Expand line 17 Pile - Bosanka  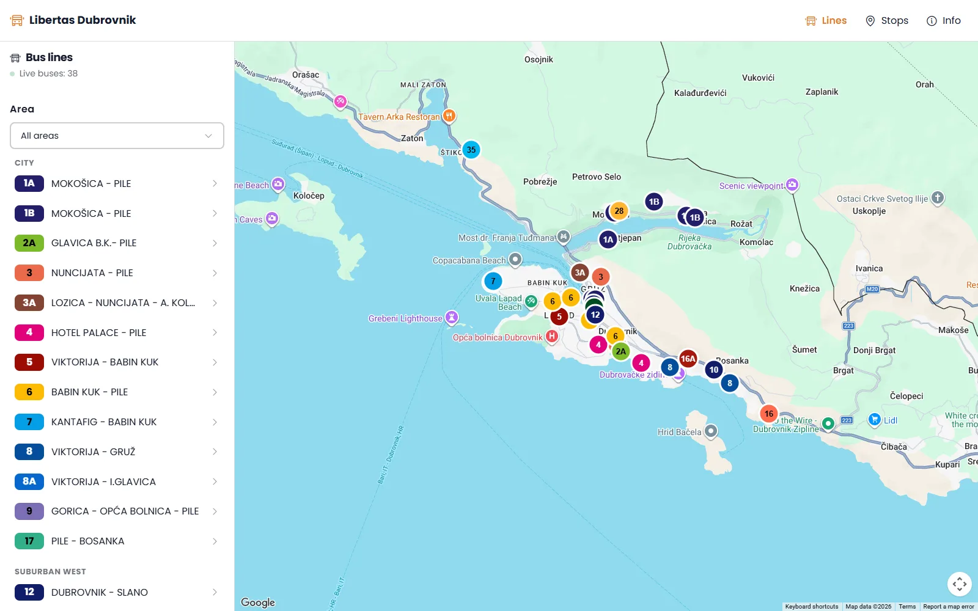(x=117, y=541)
